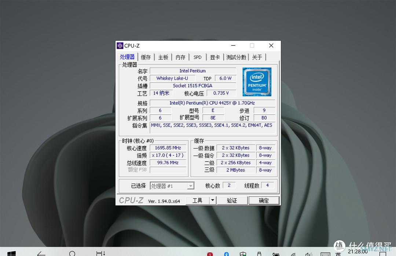This screenshot has width=396, height=256.
Task: Click the 确定 button
Action: 264,200
